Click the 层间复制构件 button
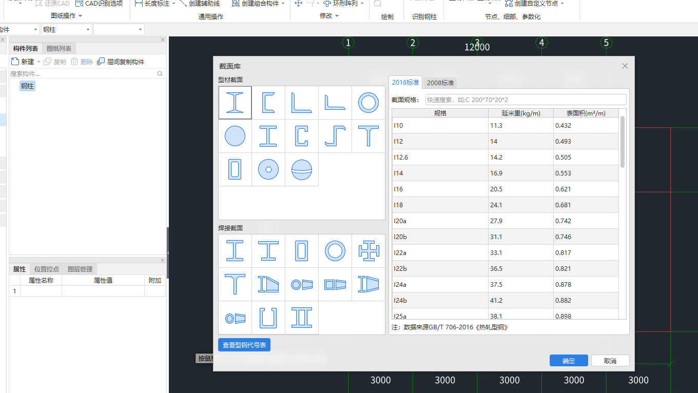The image size is (698, 393). coord(121,62)
